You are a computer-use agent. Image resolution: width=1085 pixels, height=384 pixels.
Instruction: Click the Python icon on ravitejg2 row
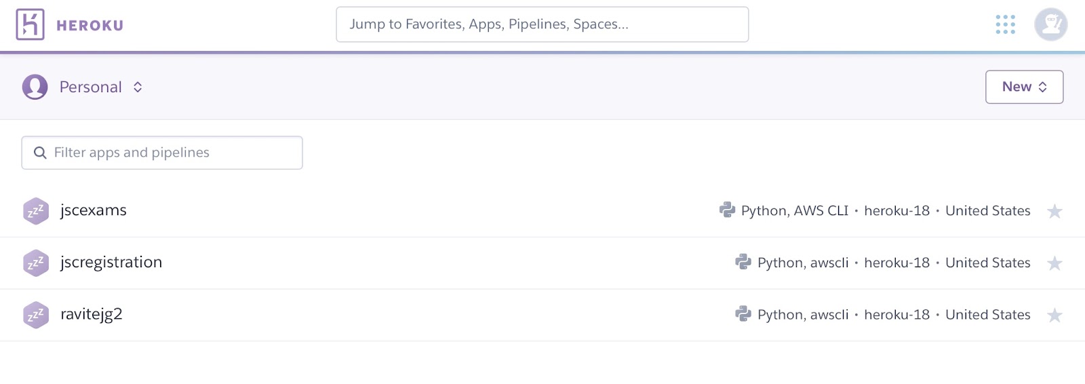click(x=743, y=314)
